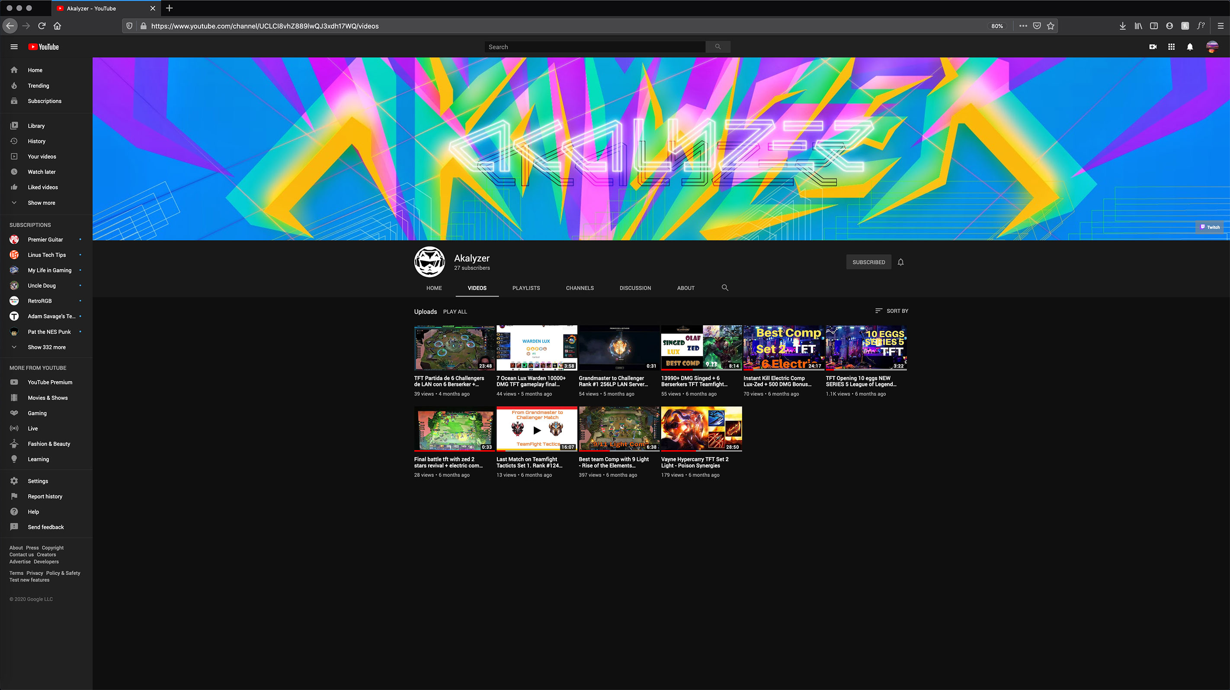
Task: Open the YouTube apps grid icon
Action: coord(1171,47)
